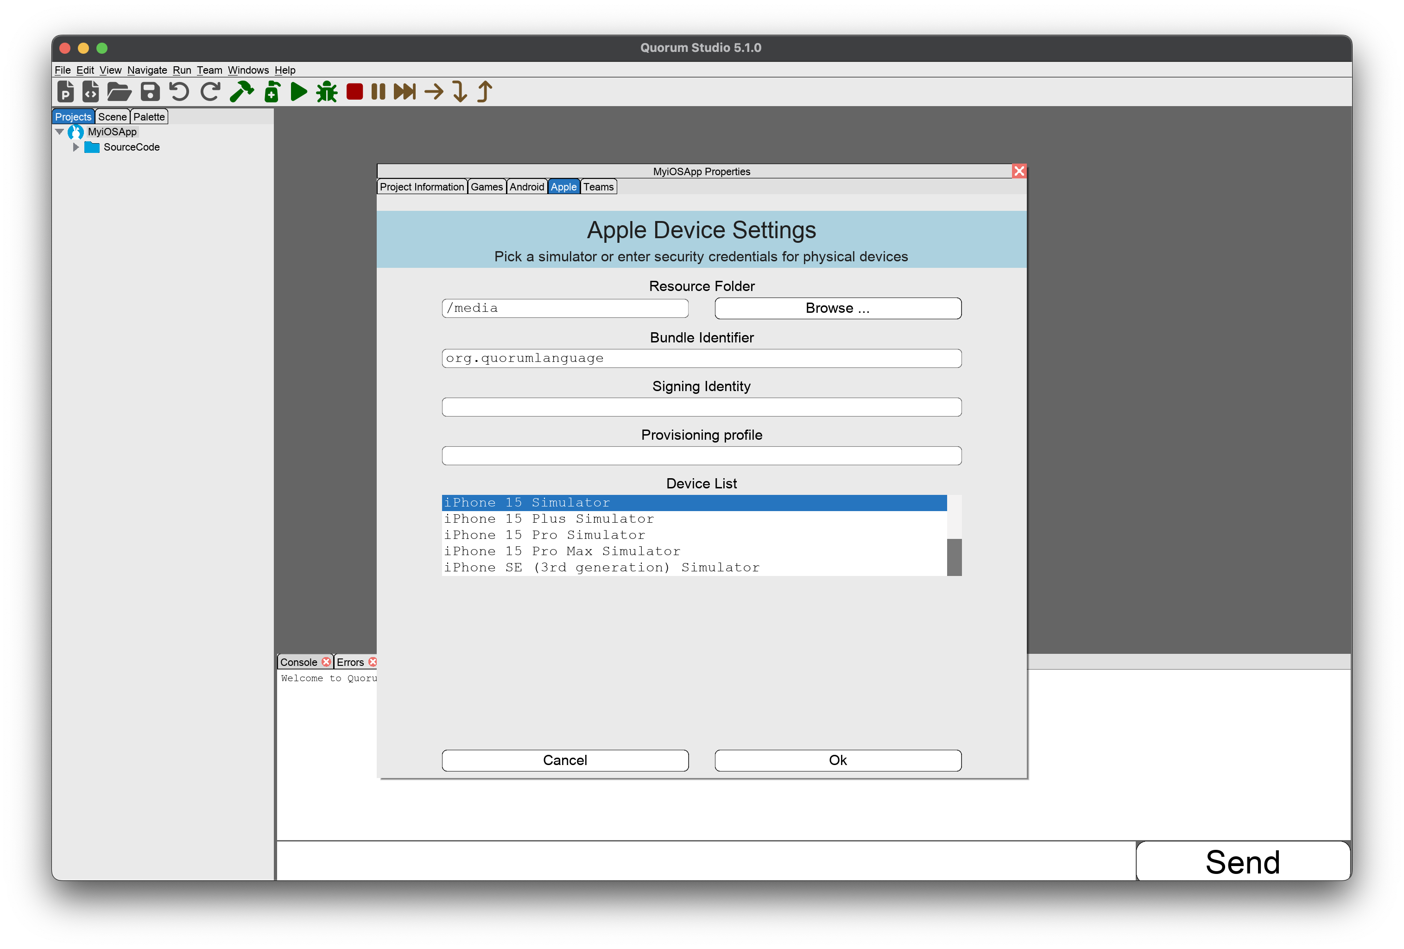
Task: Switch to the Palette tab
Action: click(149, 117)
